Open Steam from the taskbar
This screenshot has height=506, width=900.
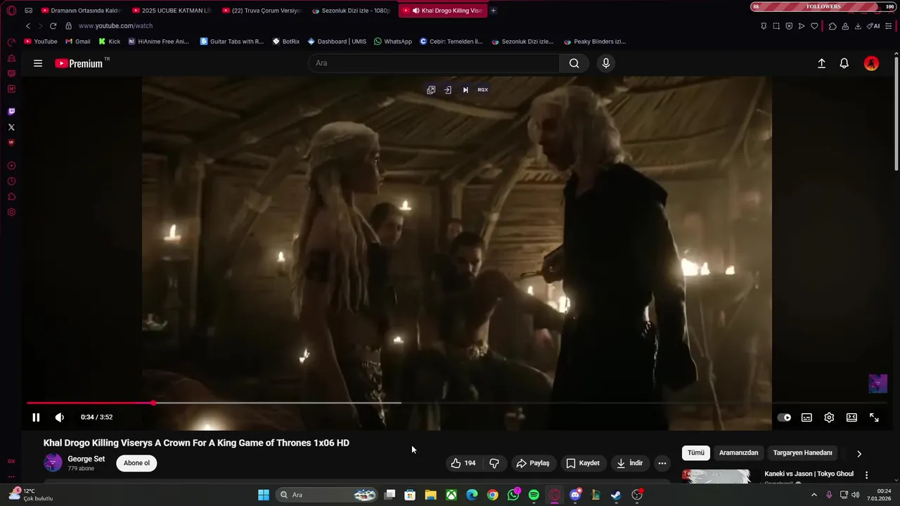(616, 495)
